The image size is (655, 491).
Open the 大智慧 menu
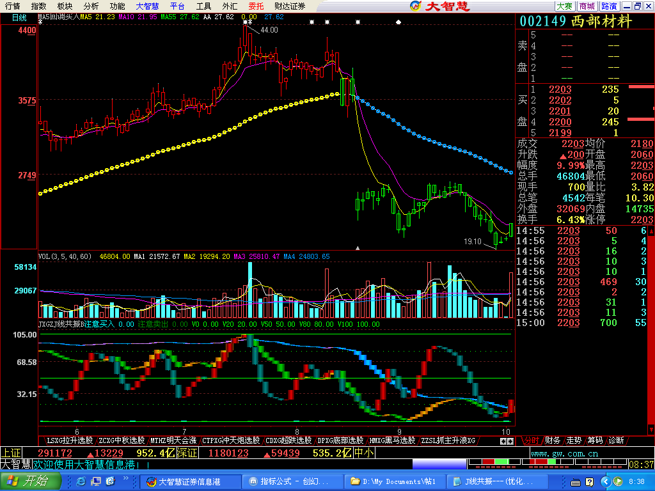coord(148,6)
